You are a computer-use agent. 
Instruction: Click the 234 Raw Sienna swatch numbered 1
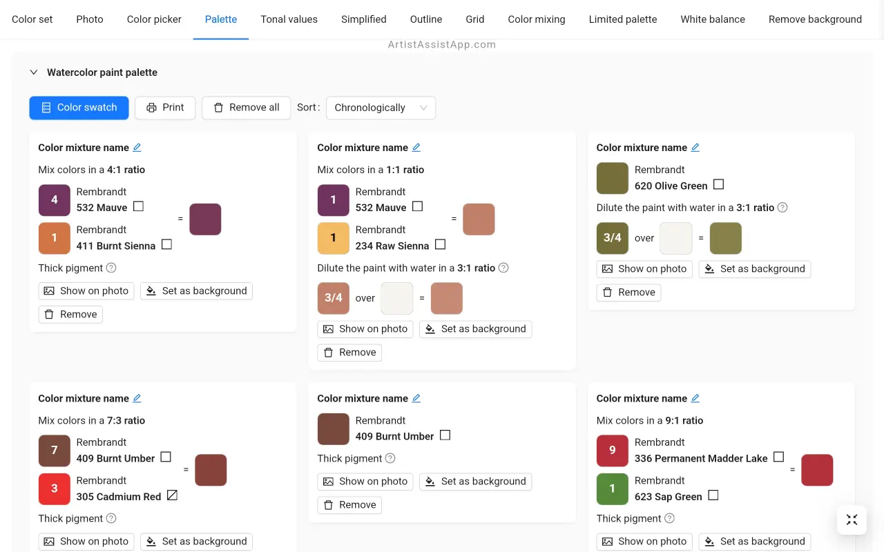tap(334, 238)
